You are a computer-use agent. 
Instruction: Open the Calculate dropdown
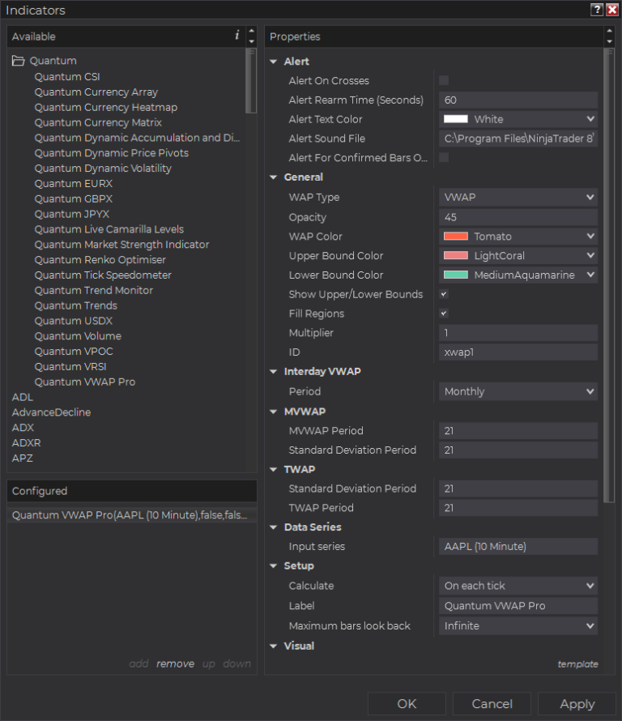(518, 586)
